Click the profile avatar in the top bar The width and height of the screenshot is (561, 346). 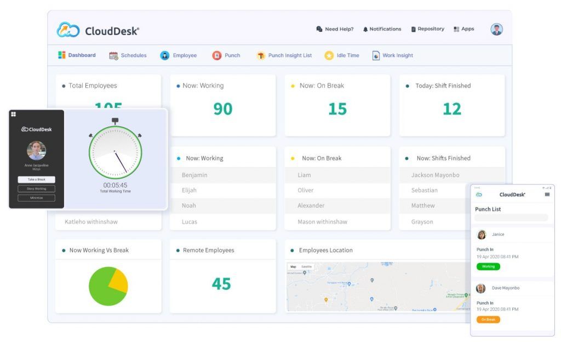pos(496,29)
